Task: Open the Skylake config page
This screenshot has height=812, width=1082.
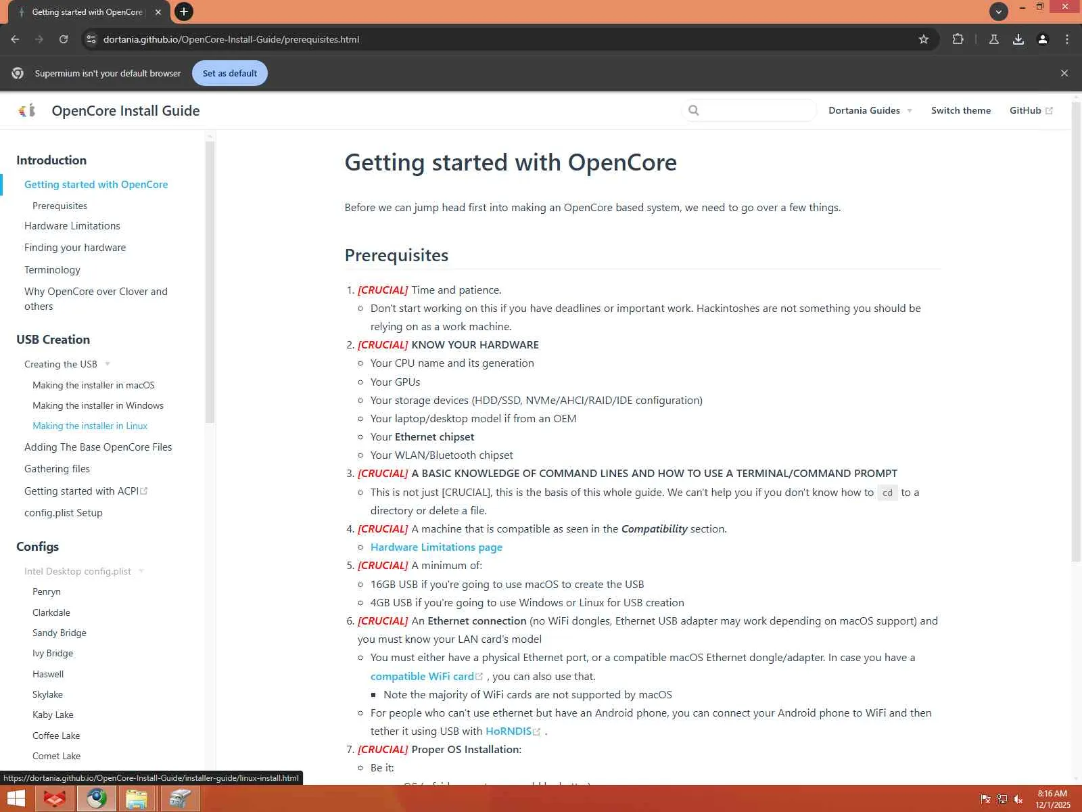Action: (x=47, y=694)
